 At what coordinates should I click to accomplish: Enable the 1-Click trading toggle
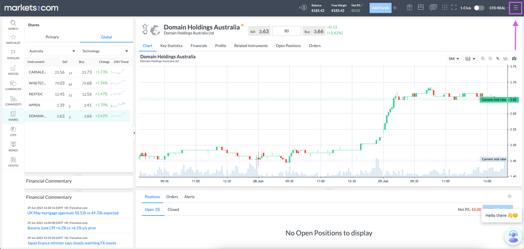tap(479, 8)
